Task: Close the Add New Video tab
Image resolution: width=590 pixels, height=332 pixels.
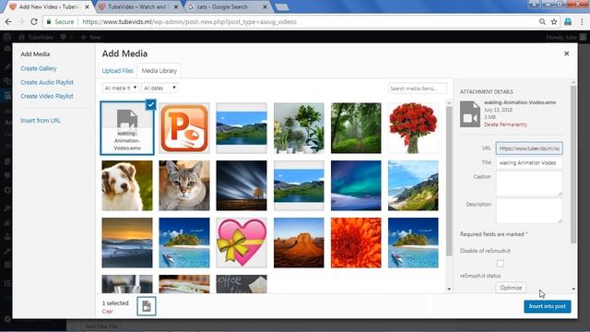Action: tap(87, 6)
